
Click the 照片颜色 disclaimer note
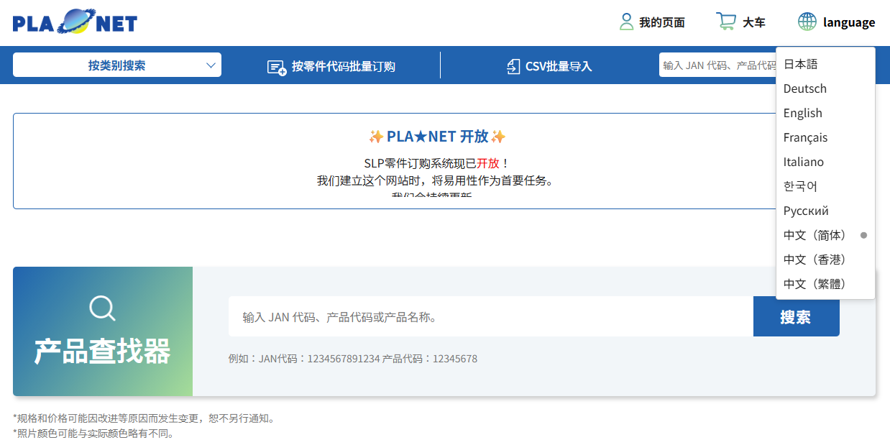(x=93, y=433)
